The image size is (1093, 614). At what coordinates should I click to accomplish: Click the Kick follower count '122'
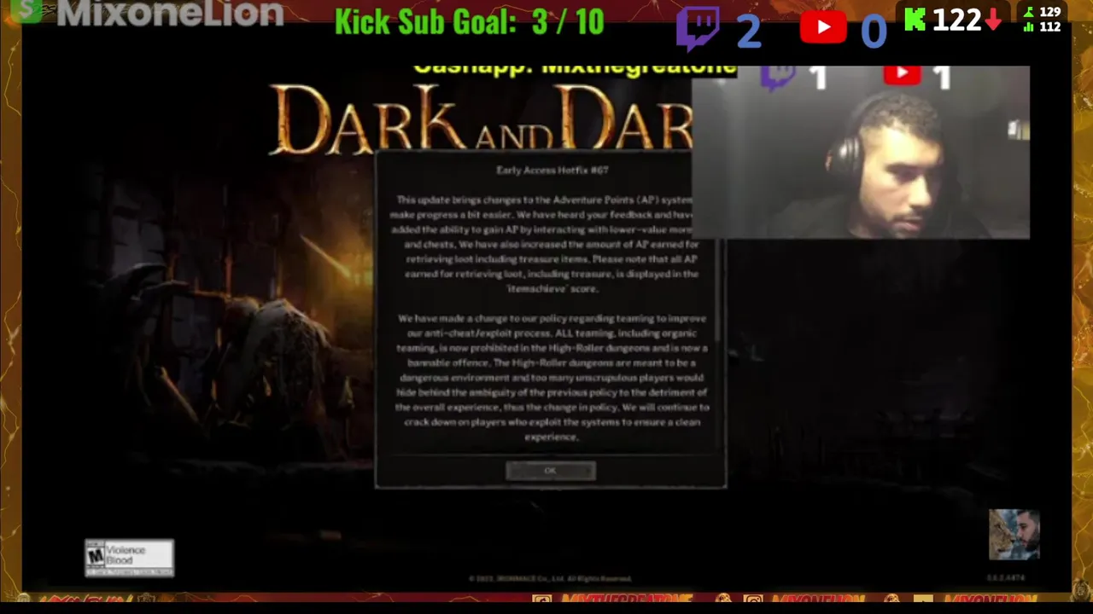coord(956,20)
